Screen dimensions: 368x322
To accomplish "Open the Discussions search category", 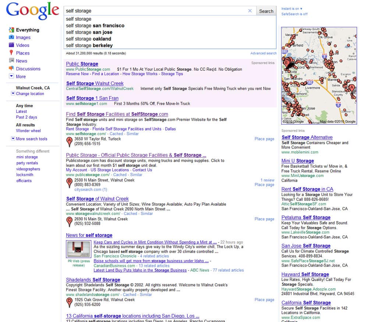I will pos(28,69).
